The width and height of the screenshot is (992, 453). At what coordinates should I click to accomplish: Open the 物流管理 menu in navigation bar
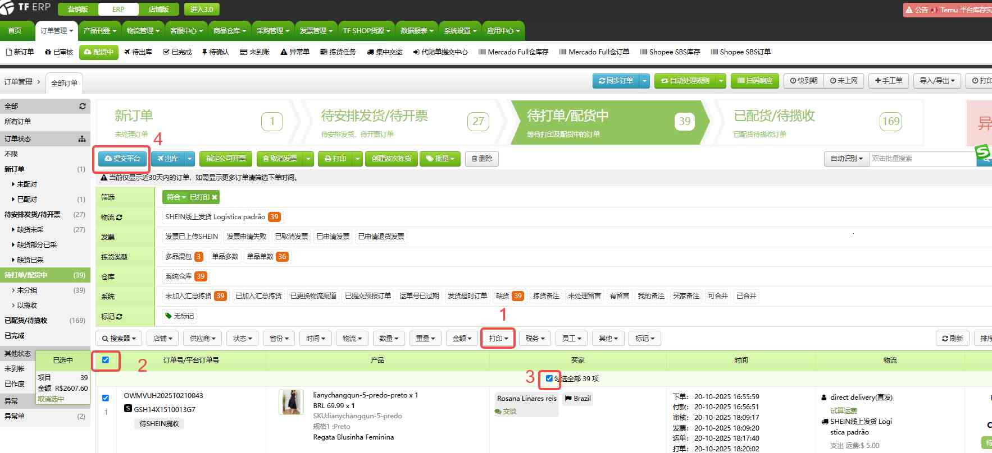coord(143,31)
